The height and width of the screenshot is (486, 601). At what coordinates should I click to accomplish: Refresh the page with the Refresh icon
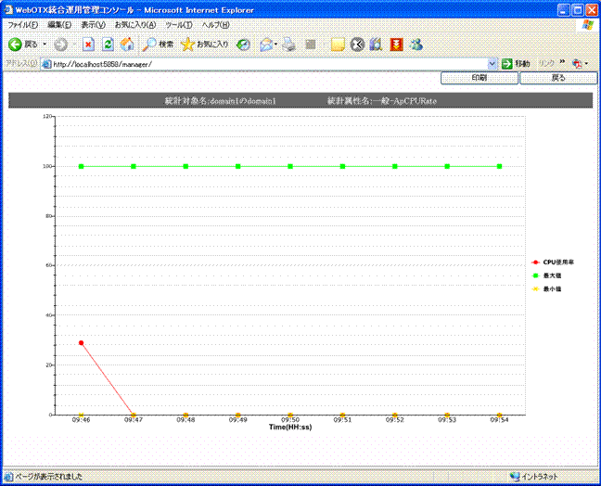pyautogui.click(x=108, y=44)
